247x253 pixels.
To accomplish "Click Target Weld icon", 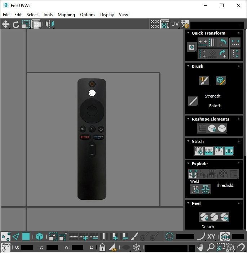I will (x=195, y=189).
